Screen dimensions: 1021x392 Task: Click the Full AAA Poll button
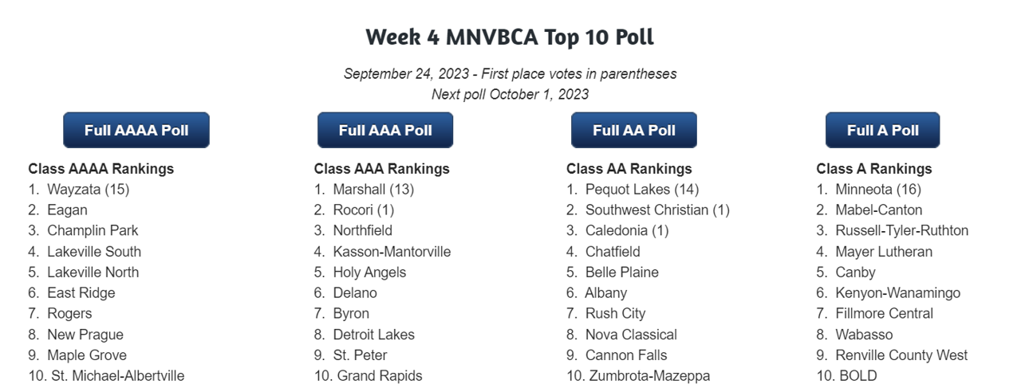click(385, 131)
